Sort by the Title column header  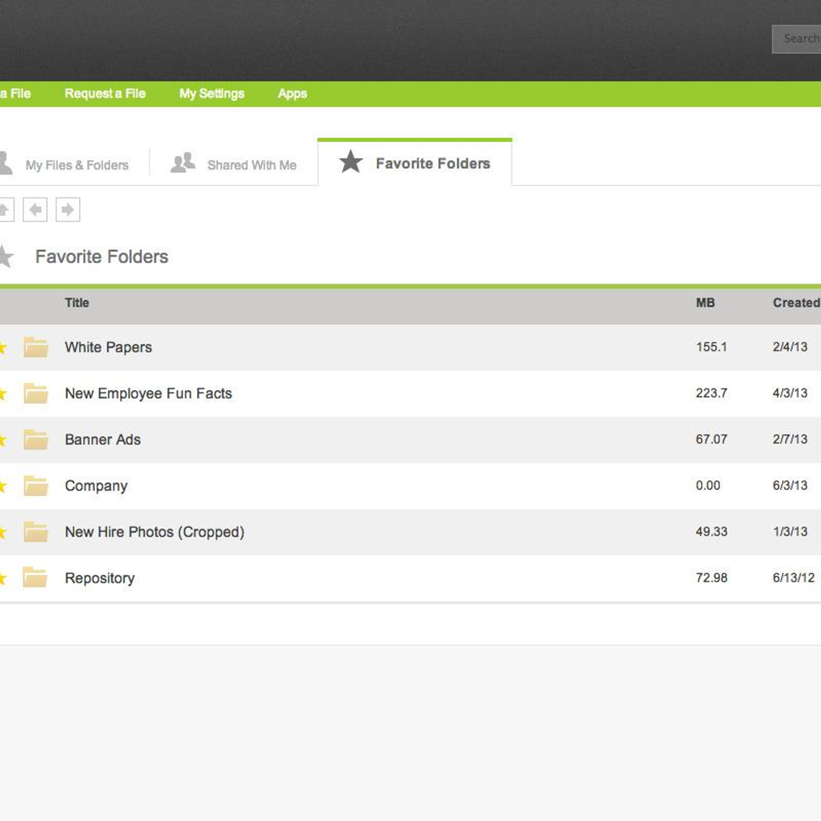coord(77,303)
